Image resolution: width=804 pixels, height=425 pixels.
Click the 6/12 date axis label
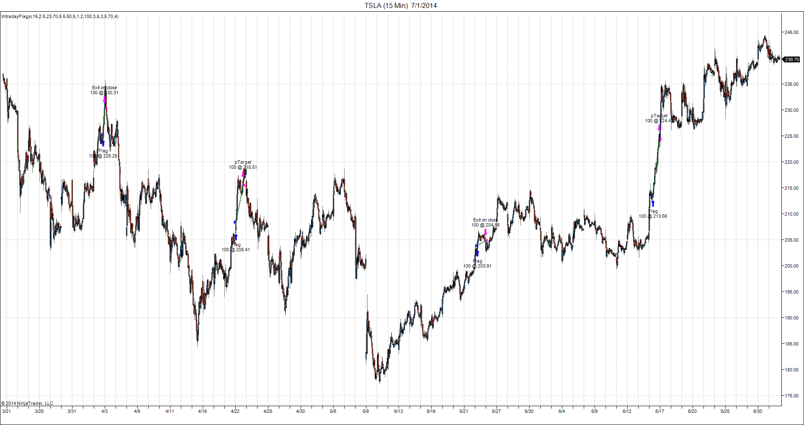[x=627, y=411]
